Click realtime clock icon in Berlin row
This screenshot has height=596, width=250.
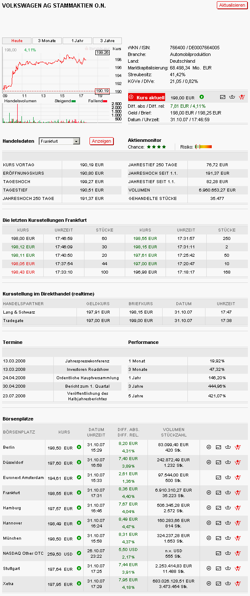pyautogui.click(x=209, y=447)
